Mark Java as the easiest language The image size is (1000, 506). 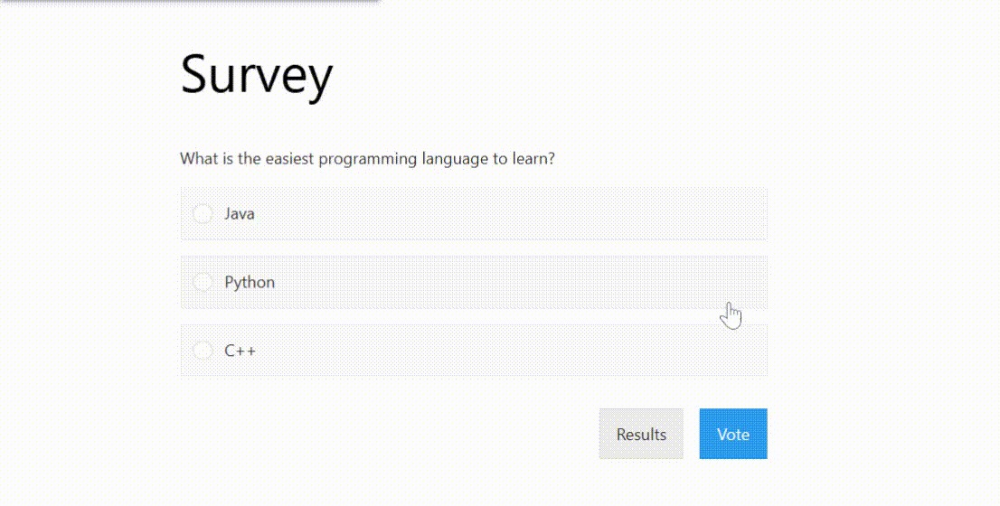point(203,214)
